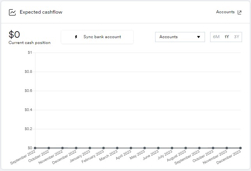Image resolution: width=251 pixels, height=171 pixels.
Task: Click the lightning bolt sync icon
Action: point(76,37)
